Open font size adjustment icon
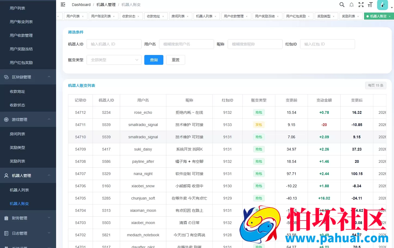 [x=370, y=5]
